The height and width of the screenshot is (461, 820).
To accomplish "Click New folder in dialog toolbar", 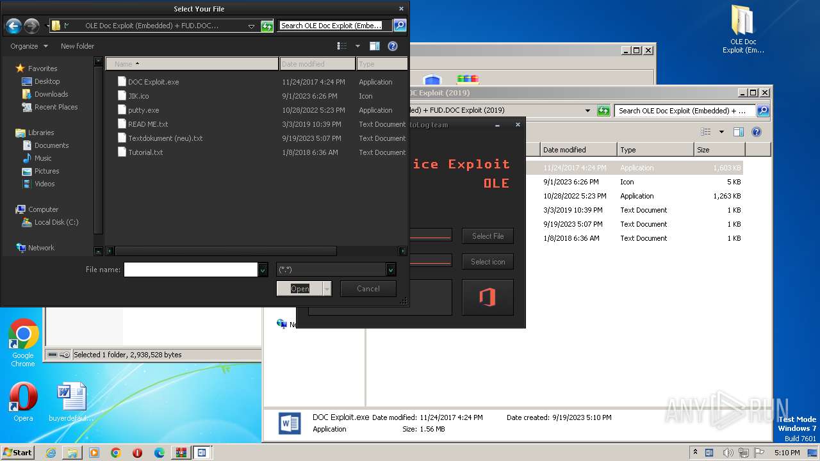I will tap(78, 46).
